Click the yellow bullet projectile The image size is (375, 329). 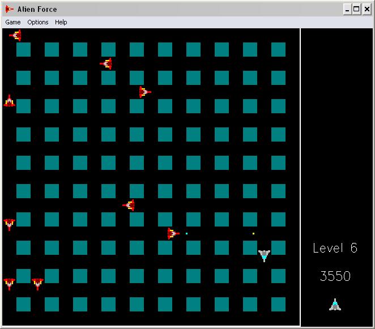(253, 233)
